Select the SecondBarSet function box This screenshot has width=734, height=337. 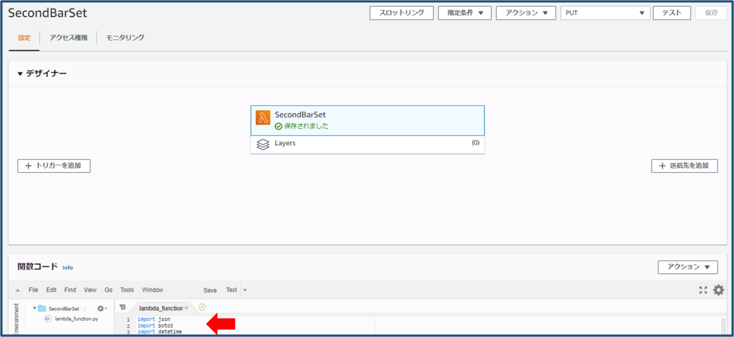click(368, 120)
